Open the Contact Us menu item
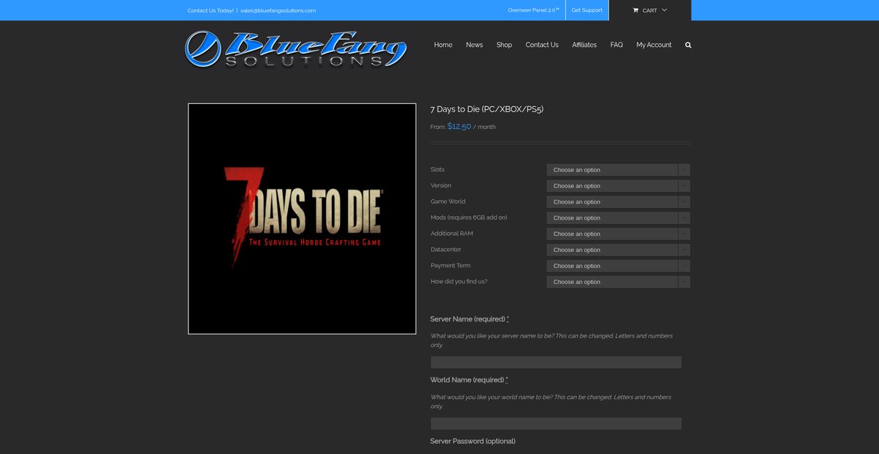879x454 pixels. point(542,45)
